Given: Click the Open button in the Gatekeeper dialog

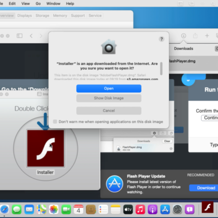Looking at the screenshot, I should click(108, 88).
